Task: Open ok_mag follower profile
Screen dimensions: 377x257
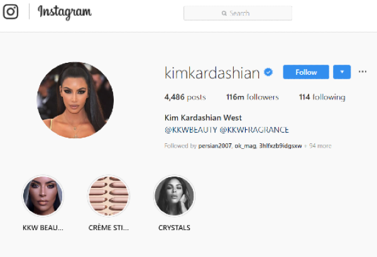Action: tap(246, 146)
